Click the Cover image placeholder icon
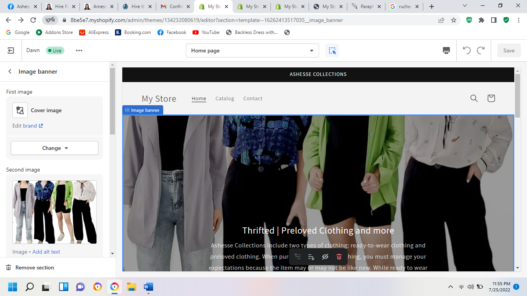 [20, 110]
